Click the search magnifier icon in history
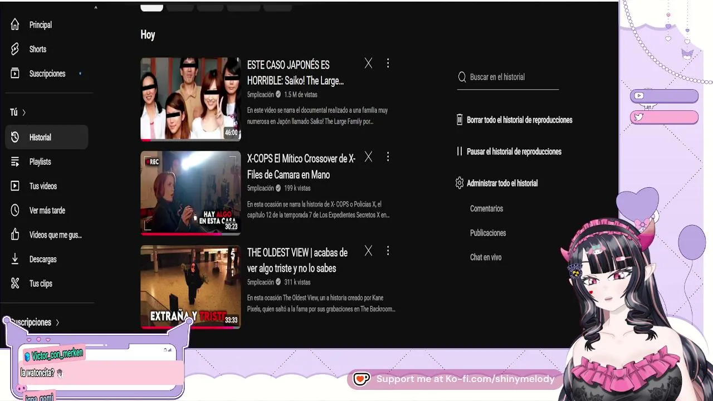 point(462,77)
